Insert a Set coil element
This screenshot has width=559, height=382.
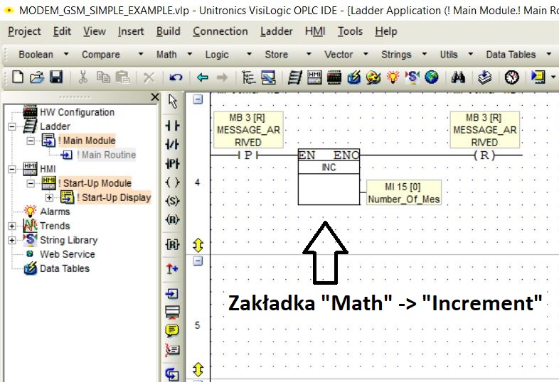click(x=173, y=201)
